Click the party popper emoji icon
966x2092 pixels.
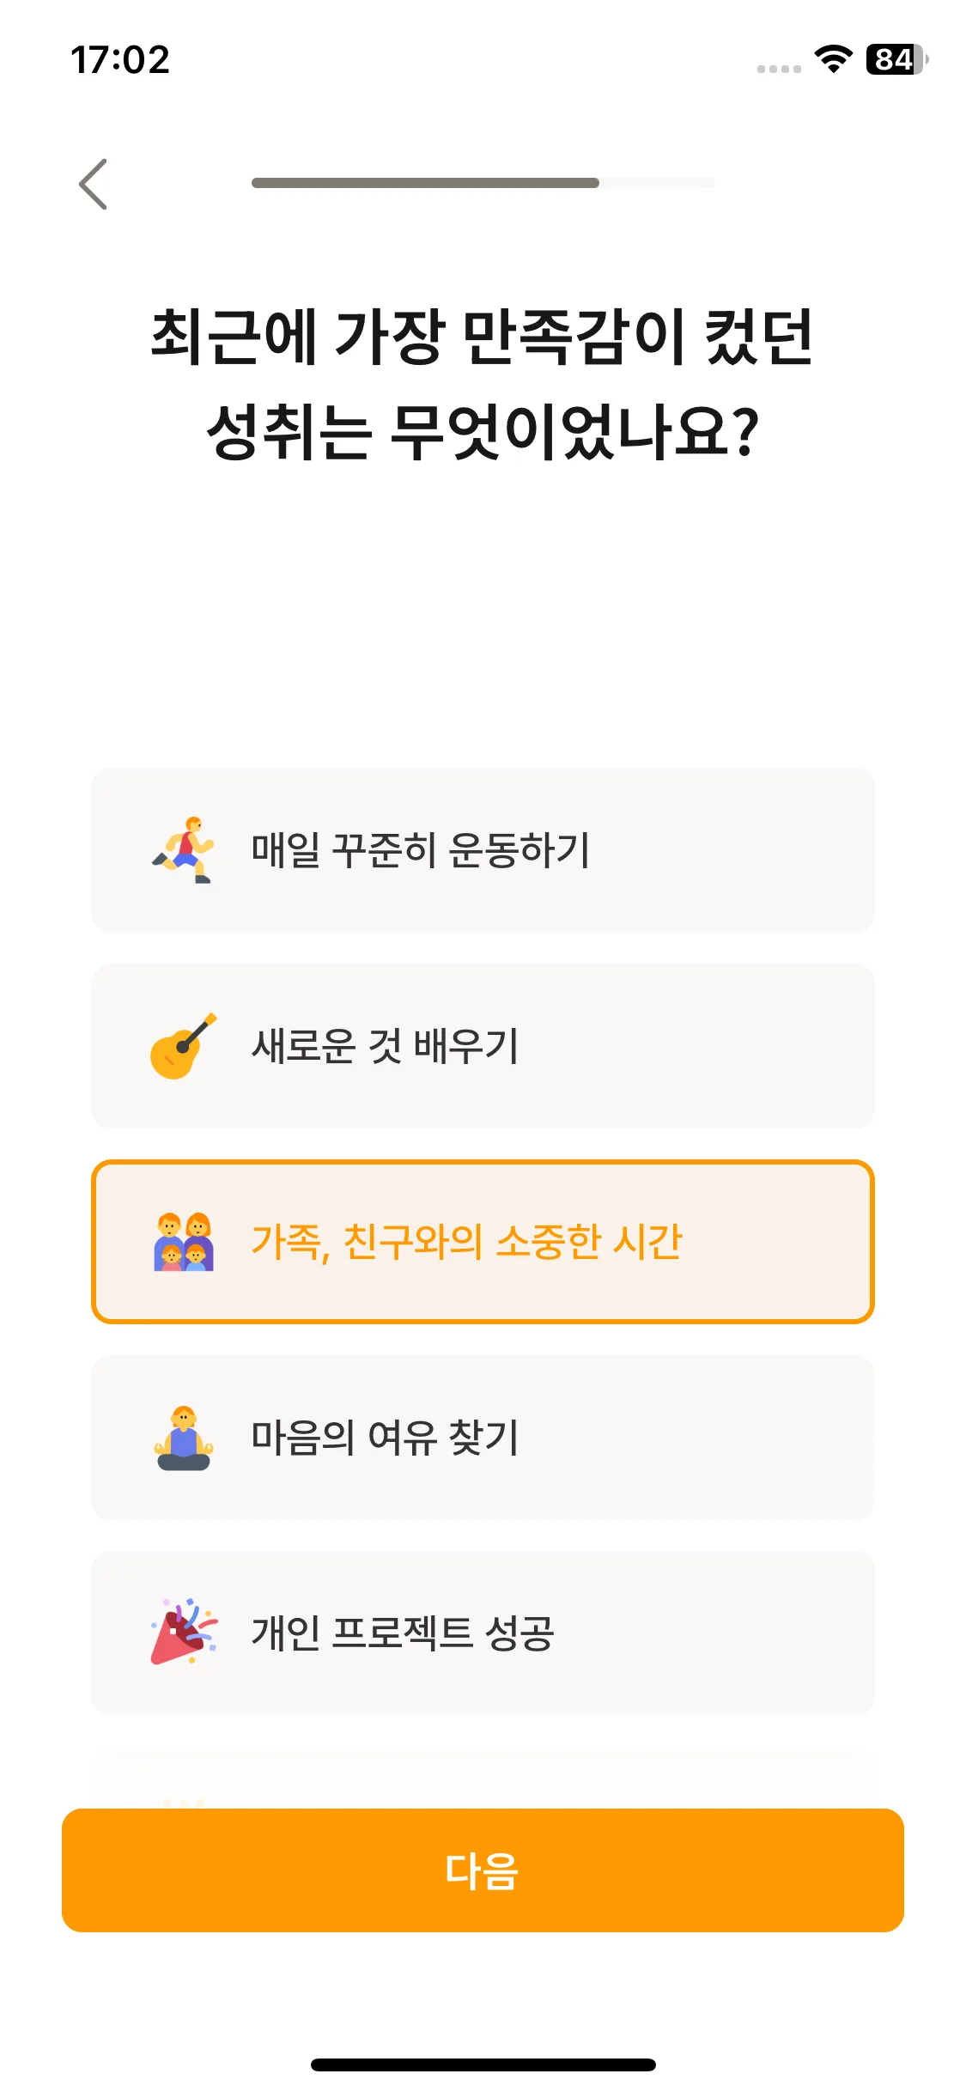(183, 1633)
